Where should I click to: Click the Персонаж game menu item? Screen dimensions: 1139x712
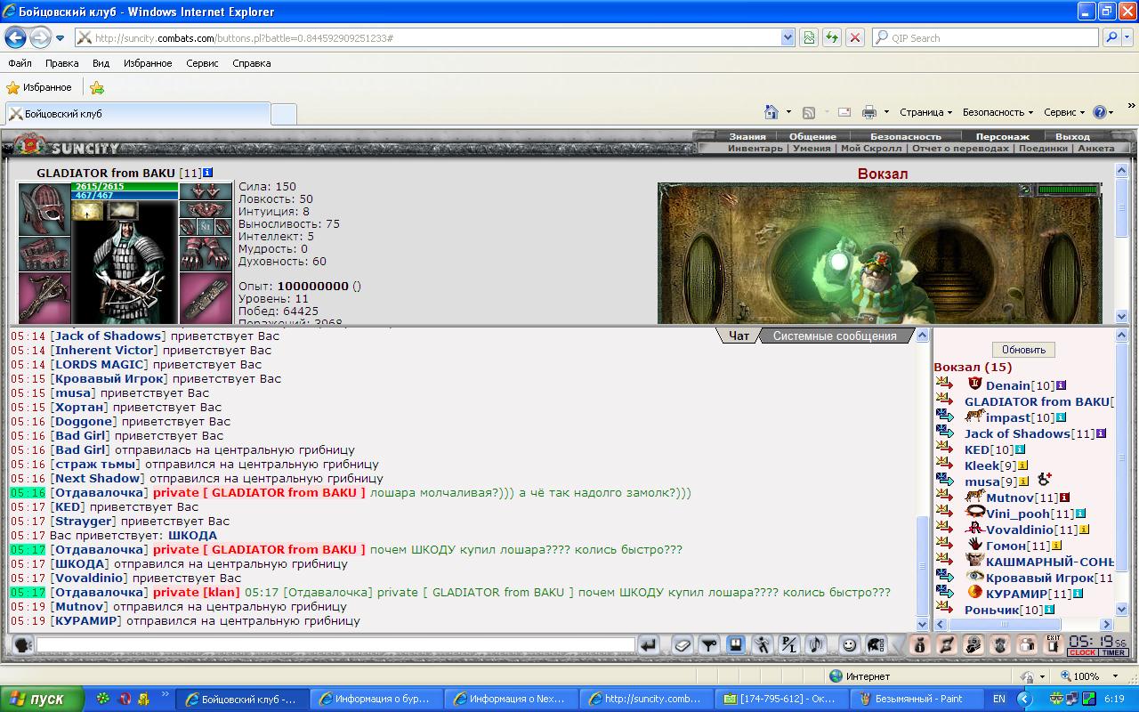(x=1002, y=136)
